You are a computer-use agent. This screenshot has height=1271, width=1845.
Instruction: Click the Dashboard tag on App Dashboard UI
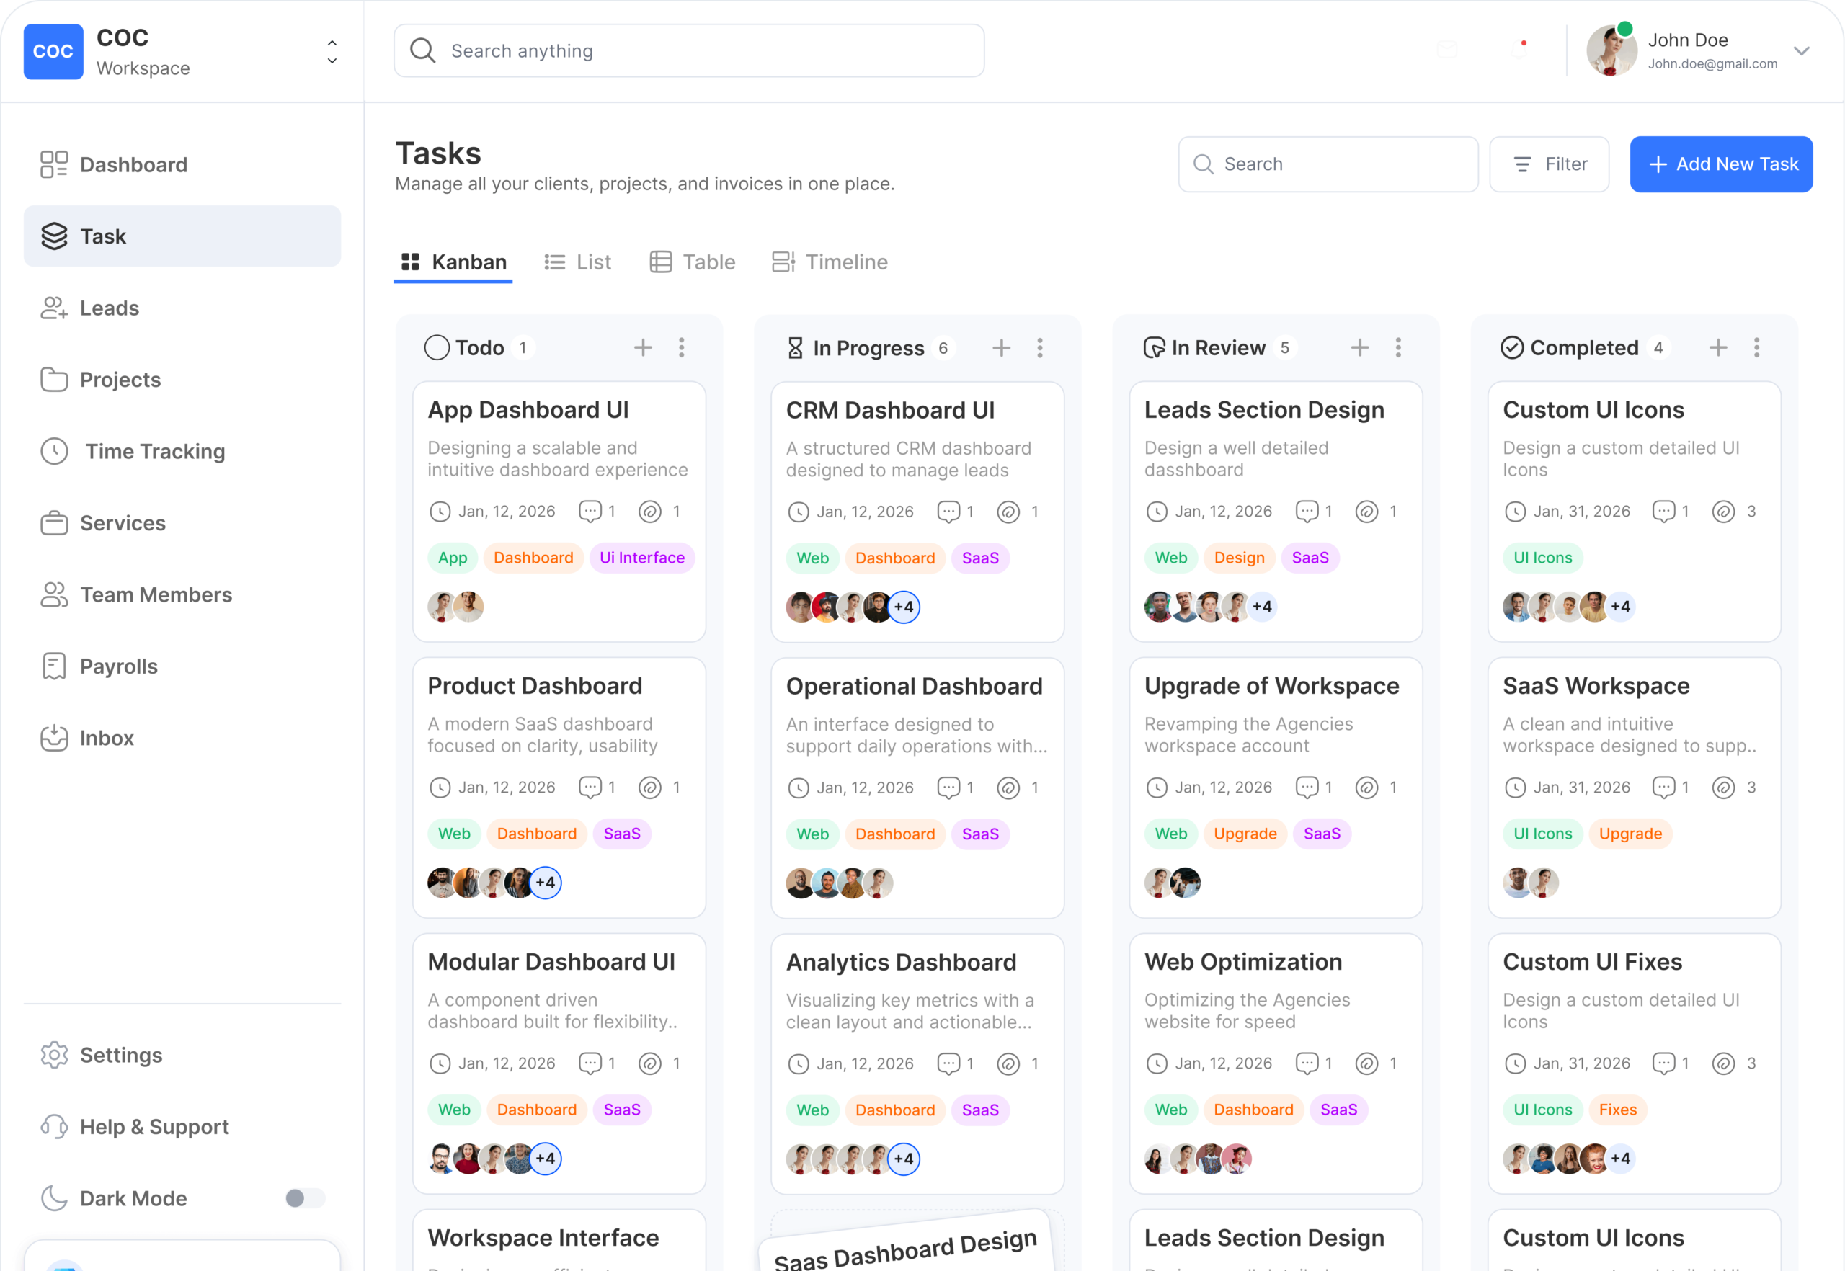pyautogui.click(x=533, y=558)
